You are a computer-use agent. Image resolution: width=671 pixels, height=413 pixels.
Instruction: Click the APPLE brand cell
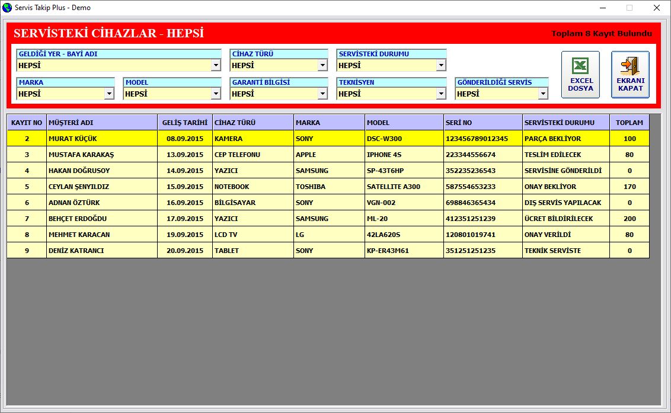(329, 155)
